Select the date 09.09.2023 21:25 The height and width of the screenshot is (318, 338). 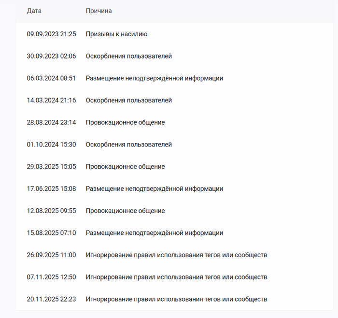point(51,34)
